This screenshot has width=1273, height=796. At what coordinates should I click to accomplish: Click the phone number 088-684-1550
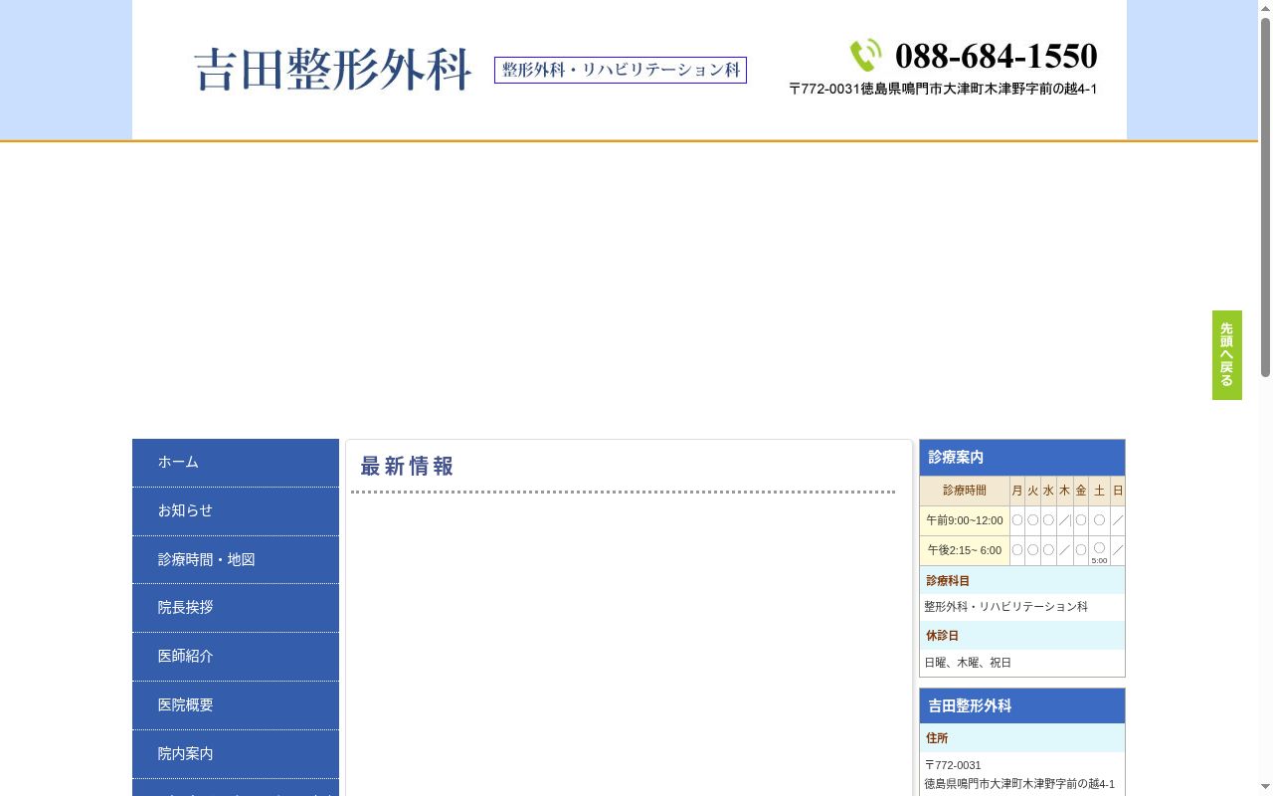tap(996, 55)
